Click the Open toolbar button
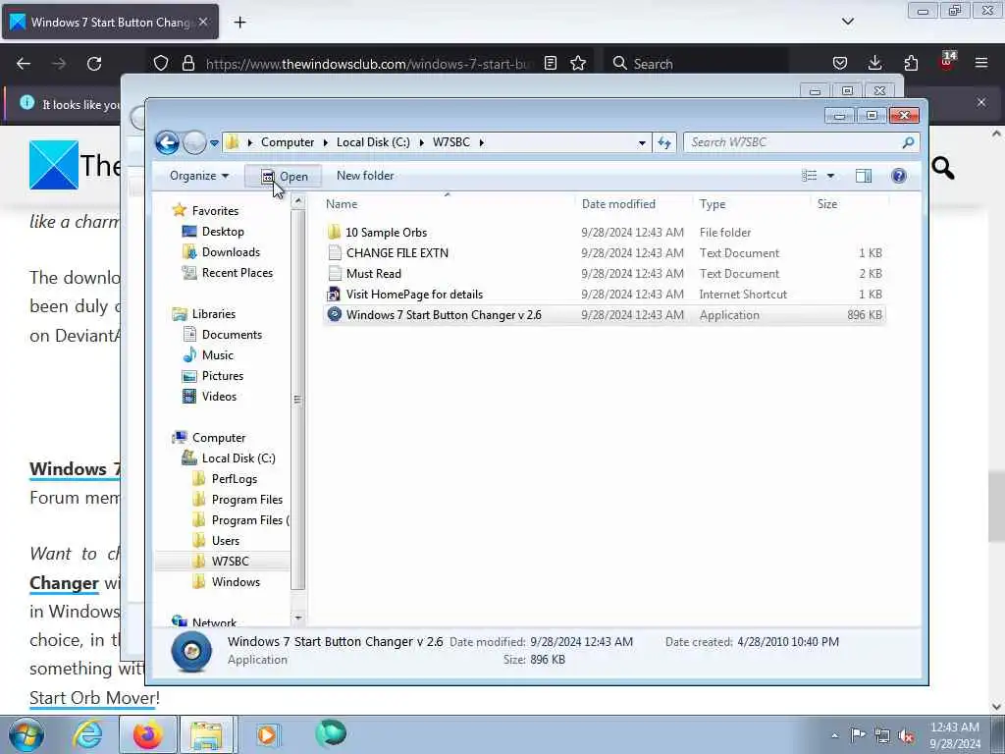Image resolution: width=1005 pixels, height=754 pixels. click(x=284, y=177)
